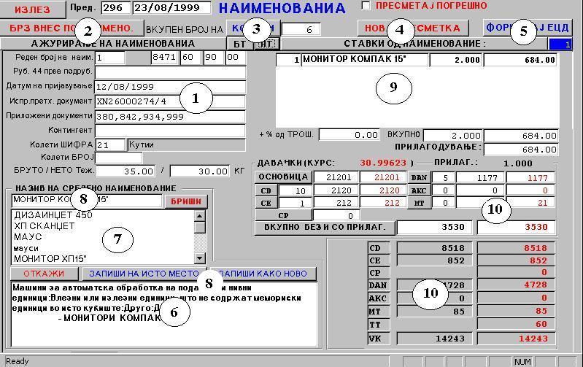
Task: Click the НОВА ПРЕСМЕТКА button
Action: coord(413,28)
